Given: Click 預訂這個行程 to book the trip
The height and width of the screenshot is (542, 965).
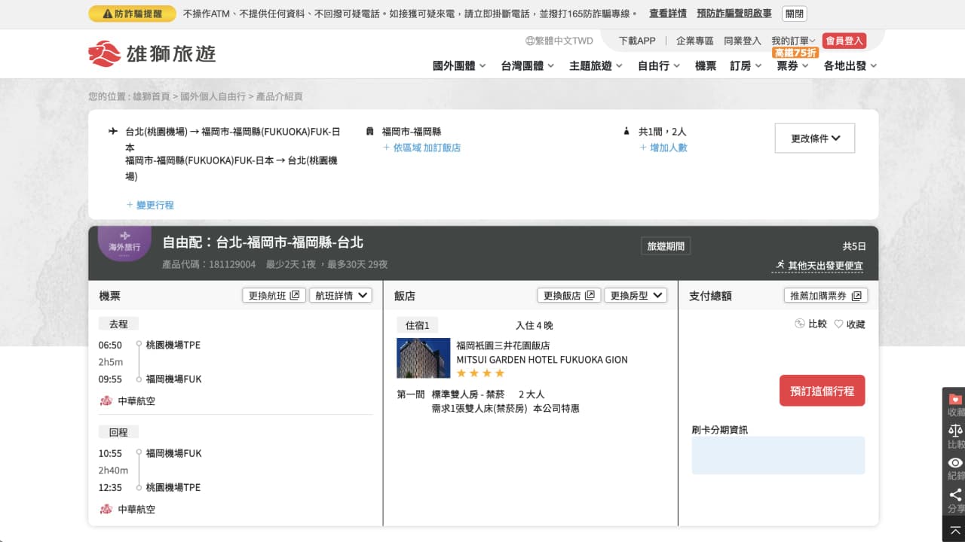Looking at the screenshot, I should pyautogui.click(x=822, y=391).
